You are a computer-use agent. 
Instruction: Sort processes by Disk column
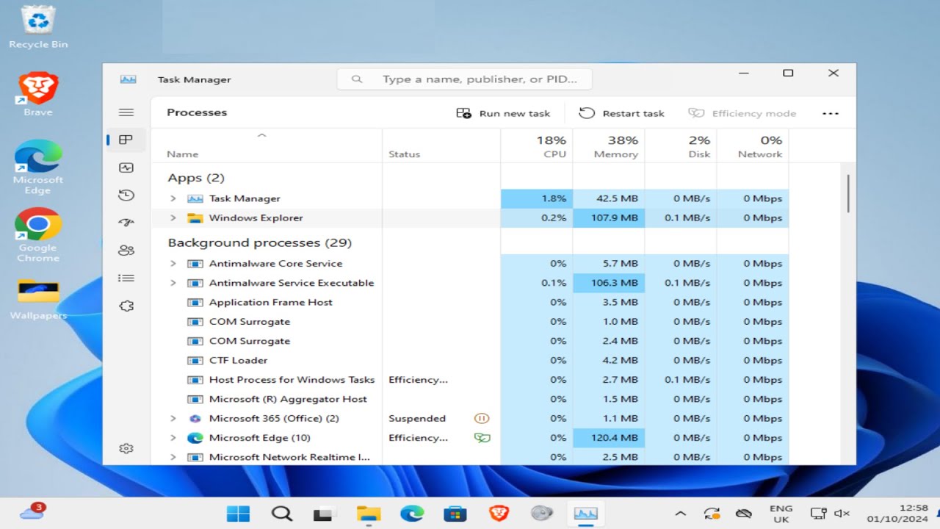point(681,145)
